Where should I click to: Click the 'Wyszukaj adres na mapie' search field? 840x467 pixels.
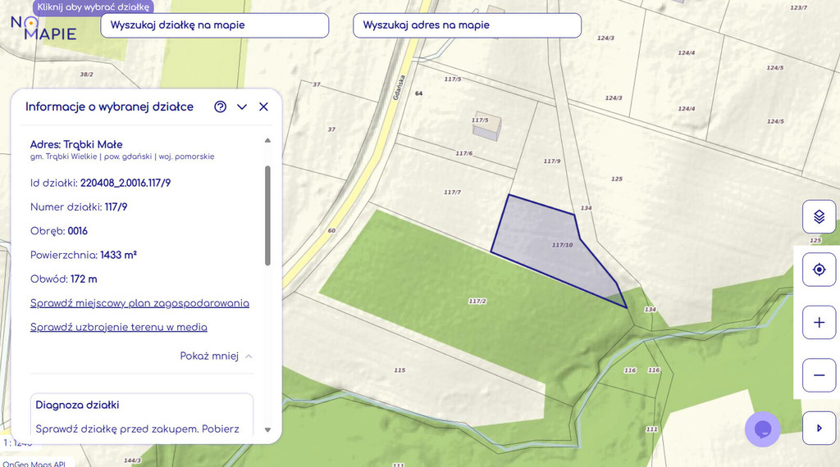[x=467, y=25]
